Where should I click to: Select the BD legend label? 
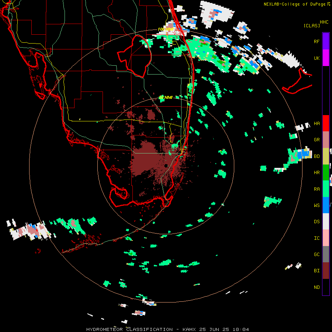[317, 156]
